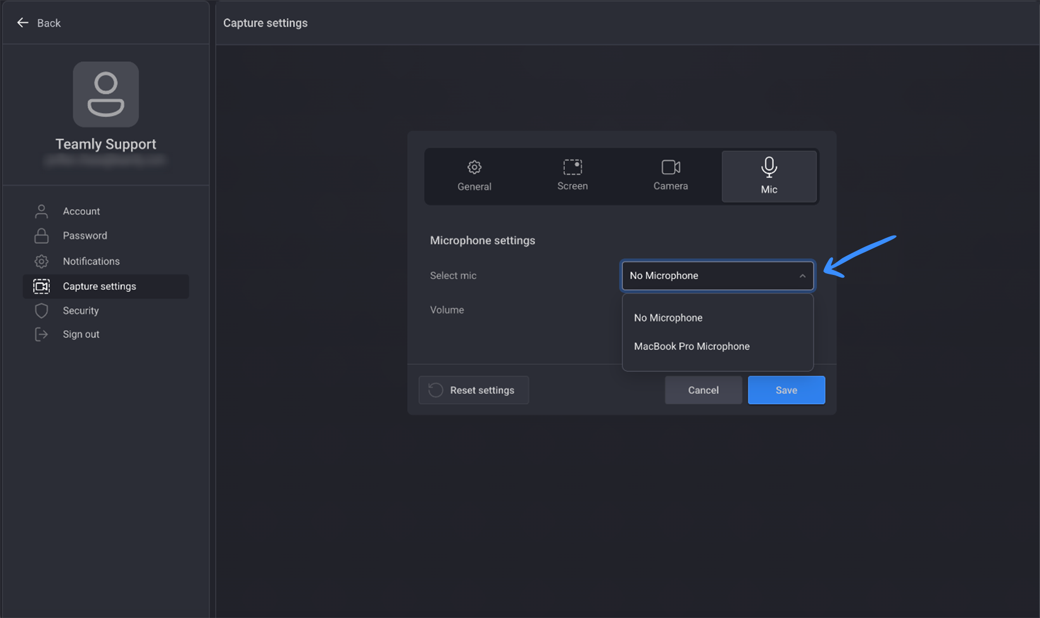Viewport: 1040px width, 618px height.
Task: Switch to the Mic tab
Action: coord(769,176)
